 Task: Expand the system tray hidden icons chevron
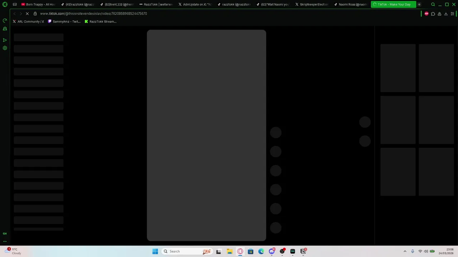405,251
